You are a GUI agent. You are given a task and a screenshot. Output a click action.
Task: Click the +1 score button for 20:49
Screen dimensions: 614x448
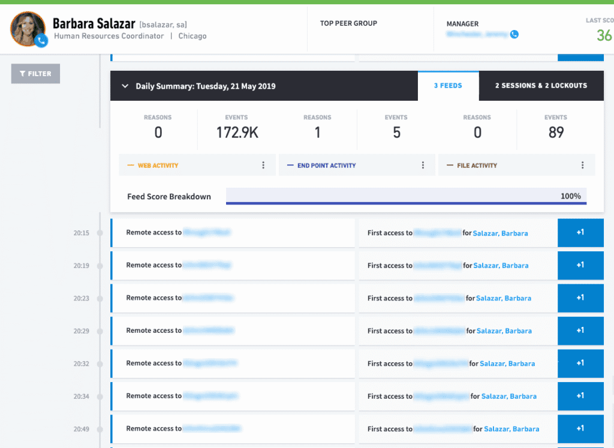pos(580,429)
